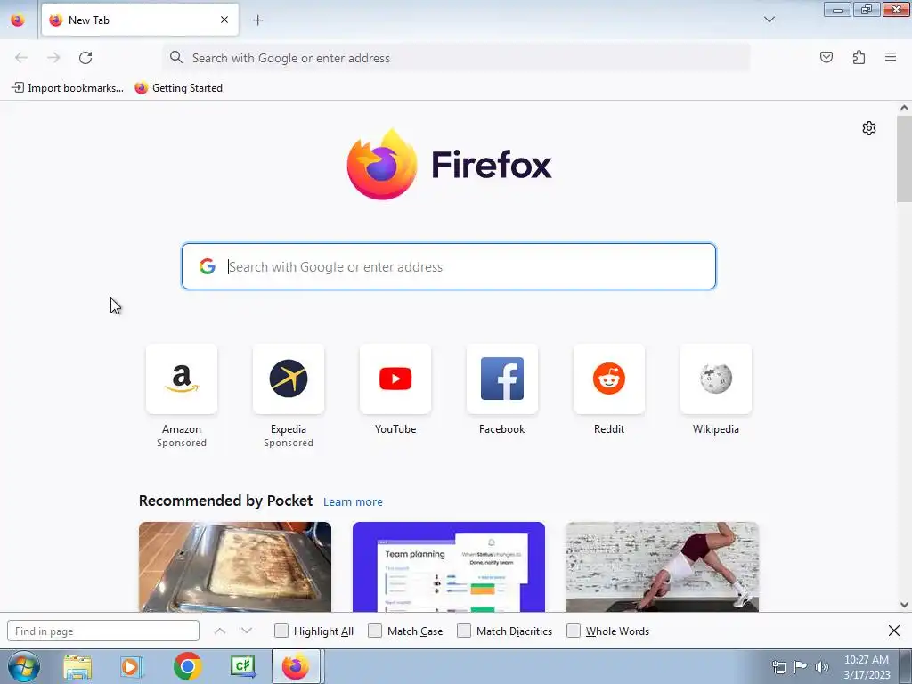This screenshot has height=684, width=912.
Task: Click the vertical scrollbar thumb
Action: click(x=904, y=159)
